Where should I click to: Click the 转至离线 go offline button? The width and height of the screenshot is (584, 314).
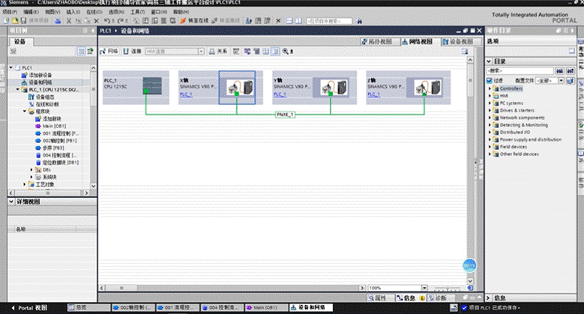[x=226, y=21]
